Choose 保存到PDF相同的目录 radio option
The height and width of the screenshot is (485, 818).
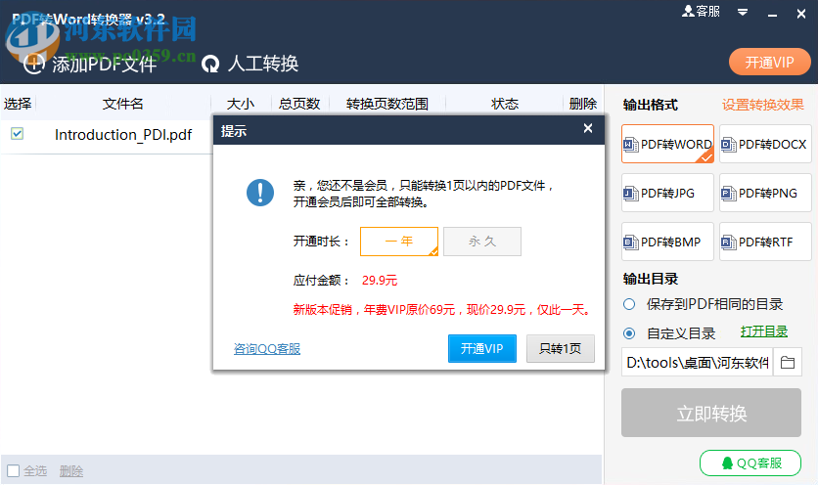click(x=629, y=304)
